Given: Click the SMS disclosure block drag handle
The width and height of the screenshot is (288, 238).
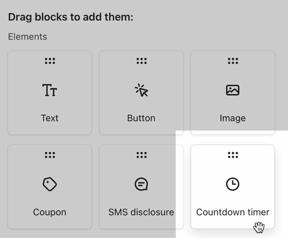Looking at the screenshot, I should pyautogui.click(x=141, y=155).
